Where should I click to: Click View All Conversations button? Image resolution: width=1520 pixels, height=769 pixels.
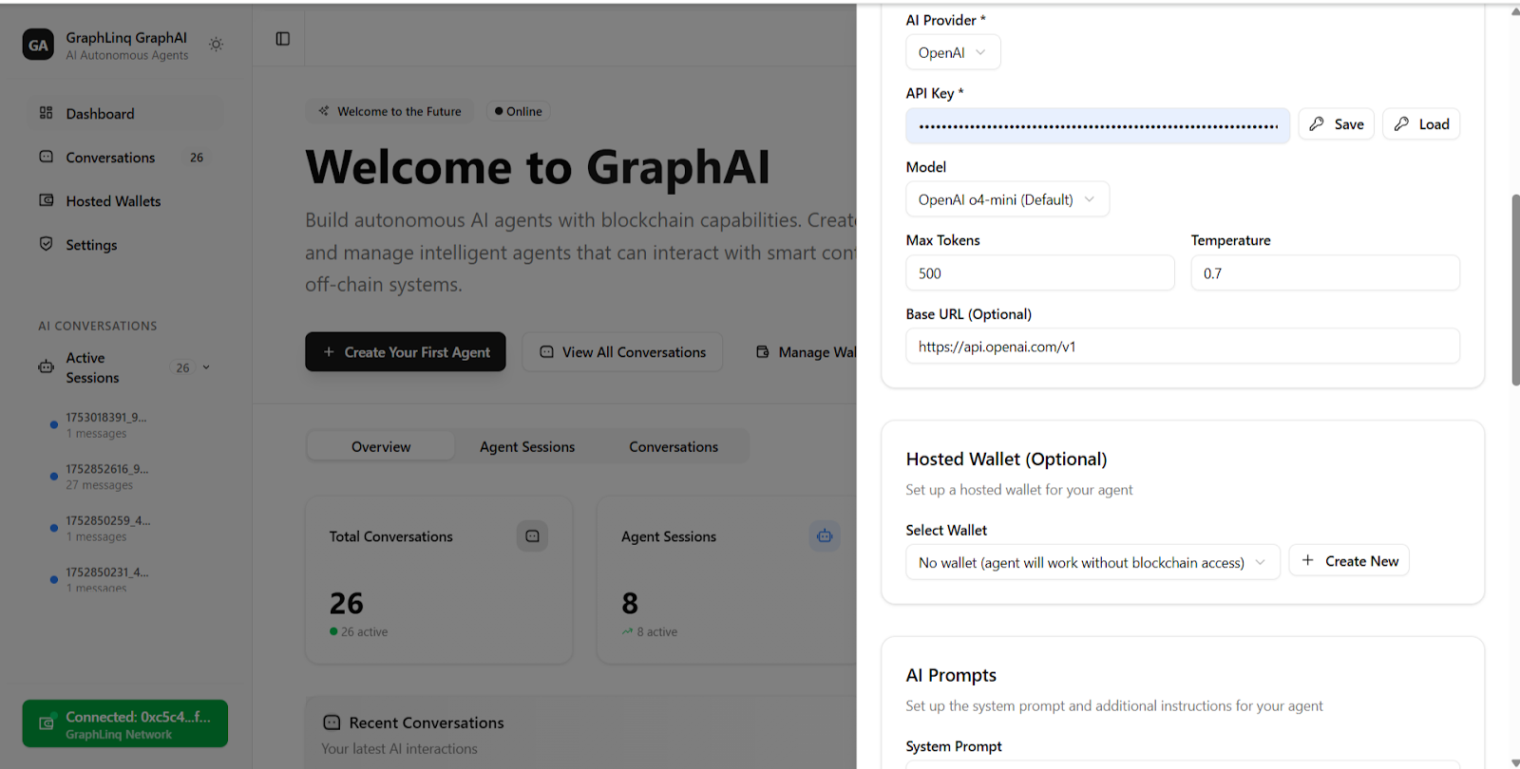click(622, 352)
